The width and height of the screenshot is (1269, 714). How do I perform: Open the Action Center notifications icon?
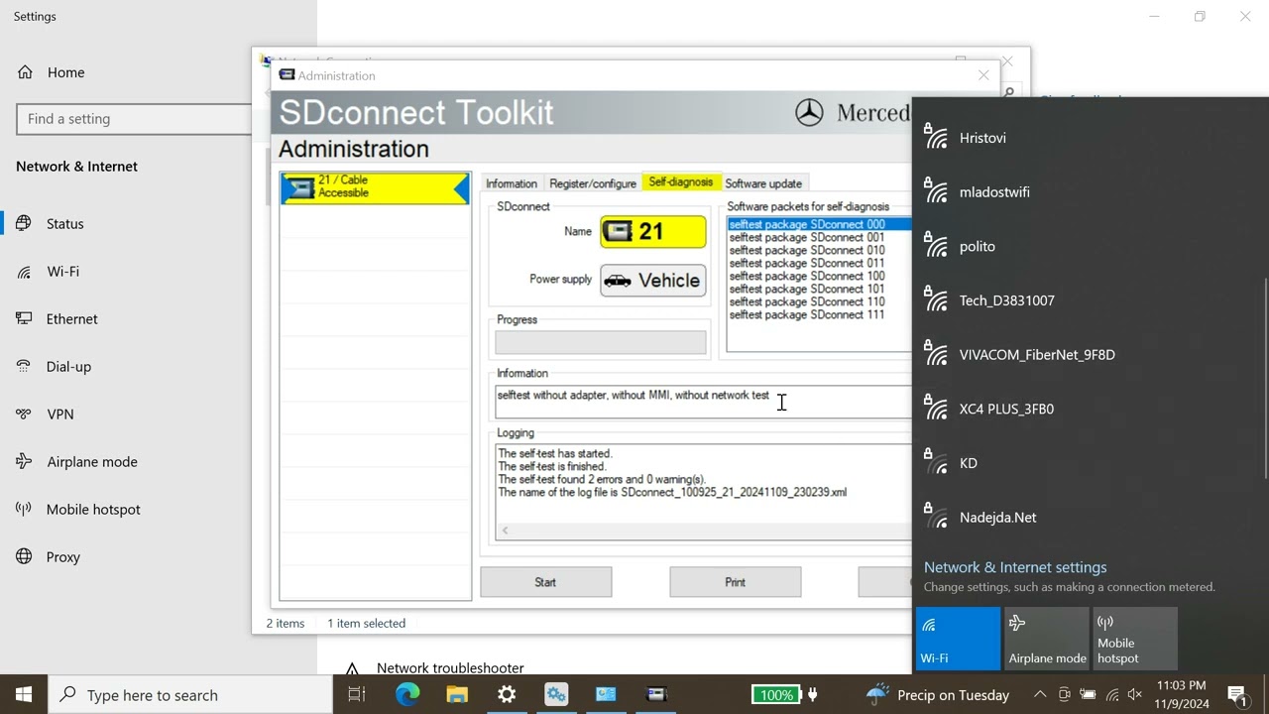point(1238,695)
